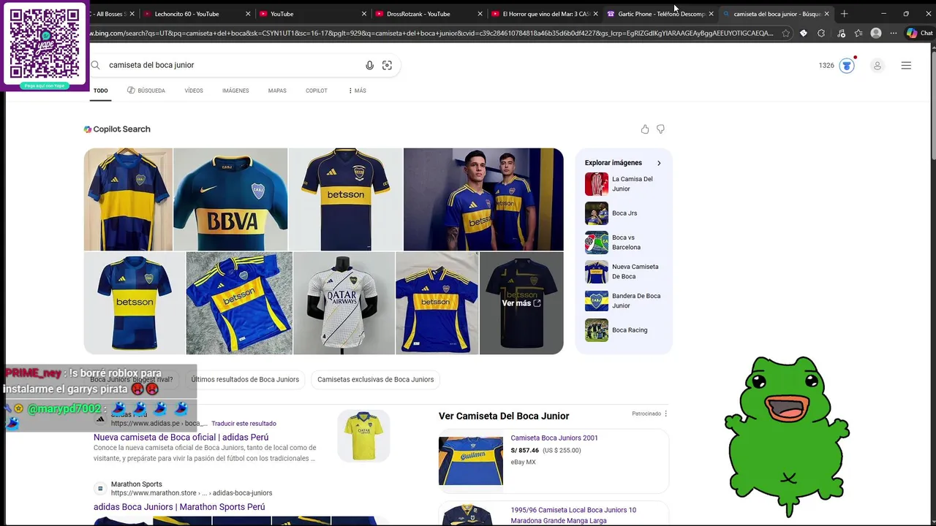The image size is (936, 526).
Task: Open Edge settings and more menu
Action: click(x=894, y=33)
